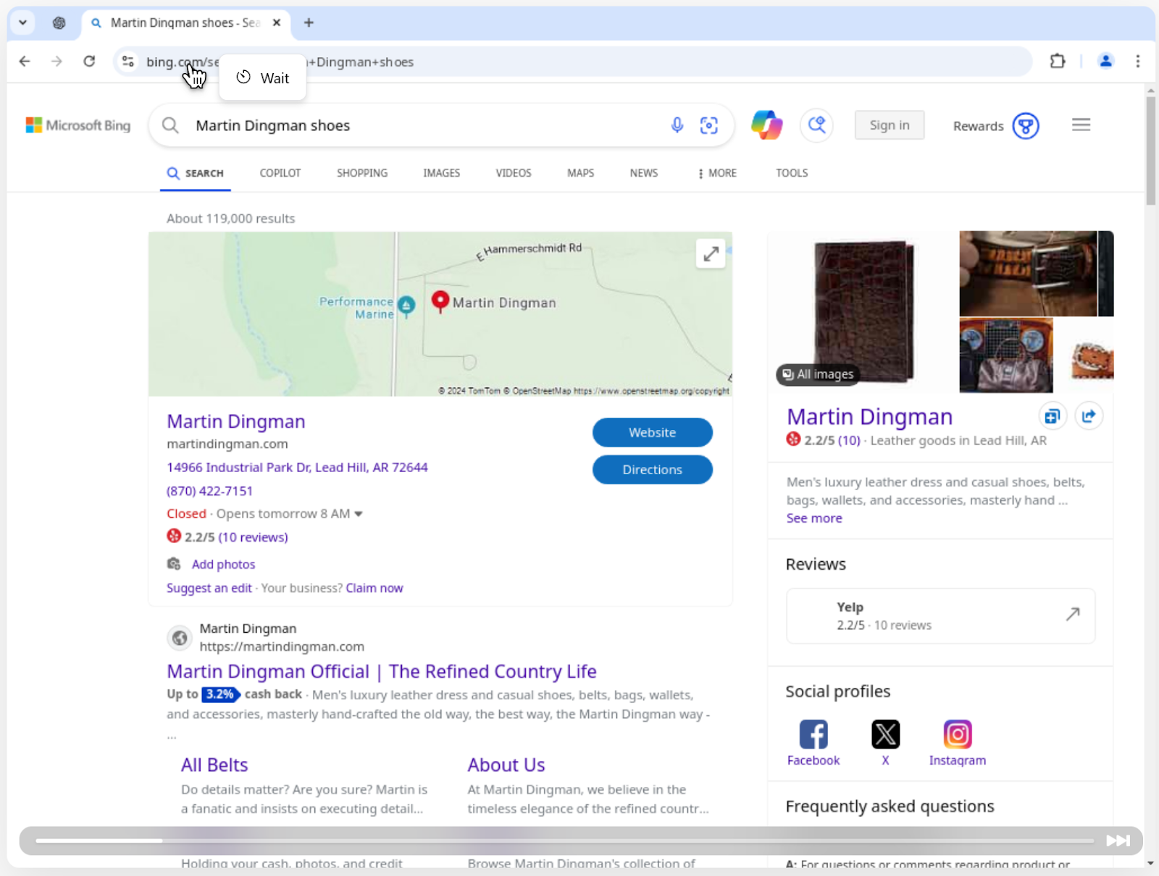The height and width of the screenshot is (876, 1159).
Task: Expand the MORE tab menu
Action: point(717,173)
